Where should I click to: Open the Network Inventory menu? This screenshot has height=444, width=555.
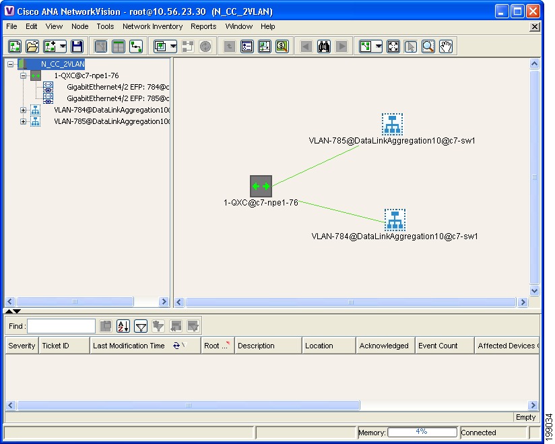(x=152, y=26)
